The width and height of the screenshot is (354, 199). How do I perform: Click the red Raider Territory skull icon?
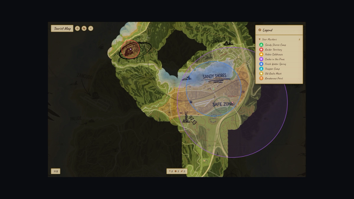pos(261,50)
